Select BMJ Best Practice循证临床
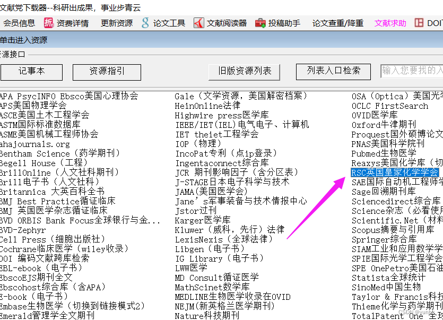The width and height of the screenshot is (443, 320). click(58, 201)
